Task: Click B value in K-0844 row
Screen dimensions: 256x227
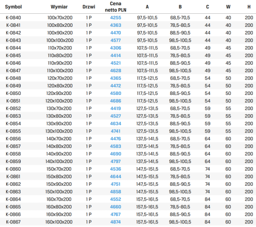Action: point(180,48)
